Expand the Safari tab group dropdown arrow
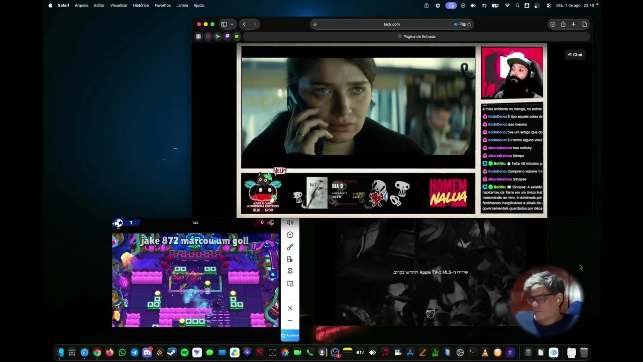Screen dimensions: 643x362 (232, 24)
